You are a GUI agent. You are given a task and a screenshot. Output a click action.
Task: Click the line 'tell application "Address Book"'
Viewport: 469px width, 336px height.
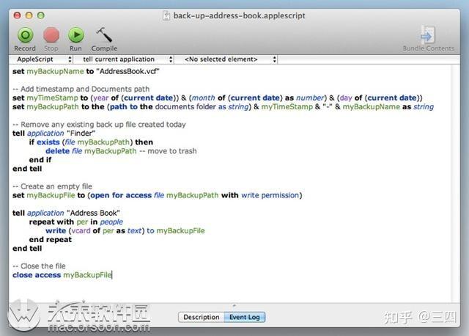[66, 213]
